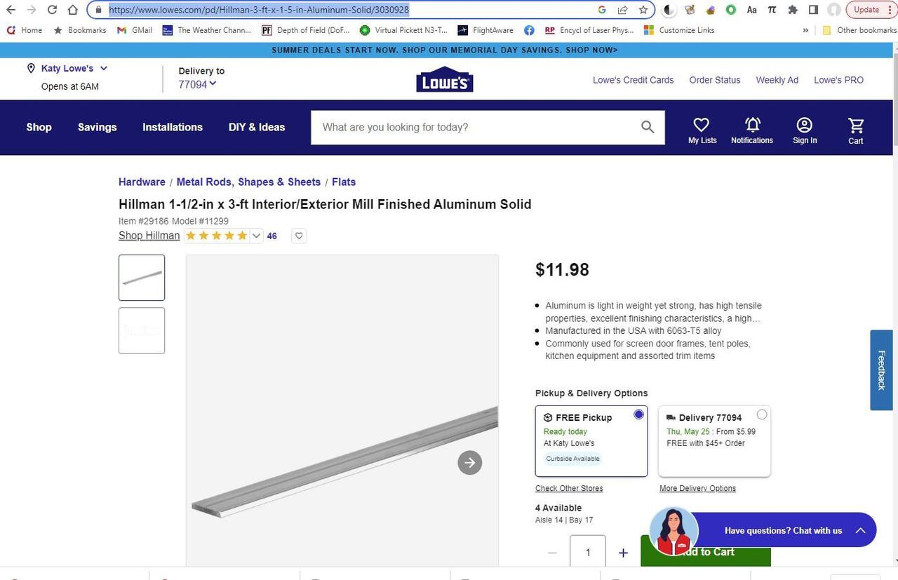Click the product search input field
Image resolution: width=898 pixels, height=580 pixels.
pos(474,127)
